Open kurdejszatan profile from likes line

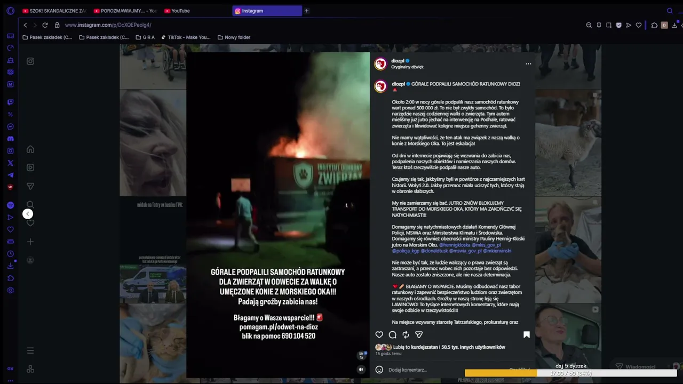pos(424,347)
